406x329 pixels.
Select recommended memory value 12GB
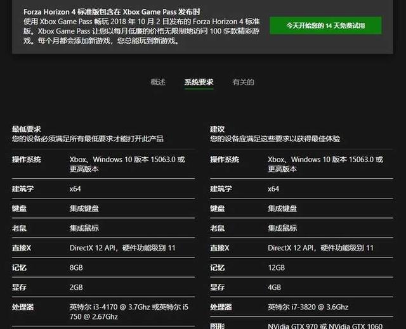pyautogui.click(x=277, y=268)
